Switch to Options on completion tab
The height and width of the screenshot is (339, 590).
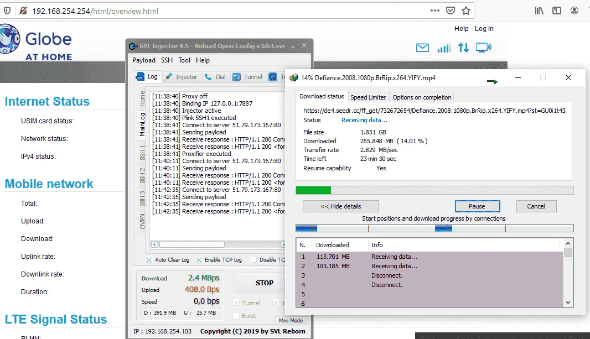point(421,97)
